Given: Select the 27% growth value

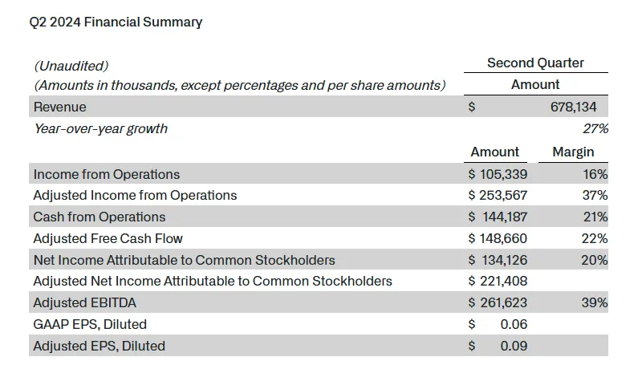Looking at the screenshot, I should (x=595, y=128).
